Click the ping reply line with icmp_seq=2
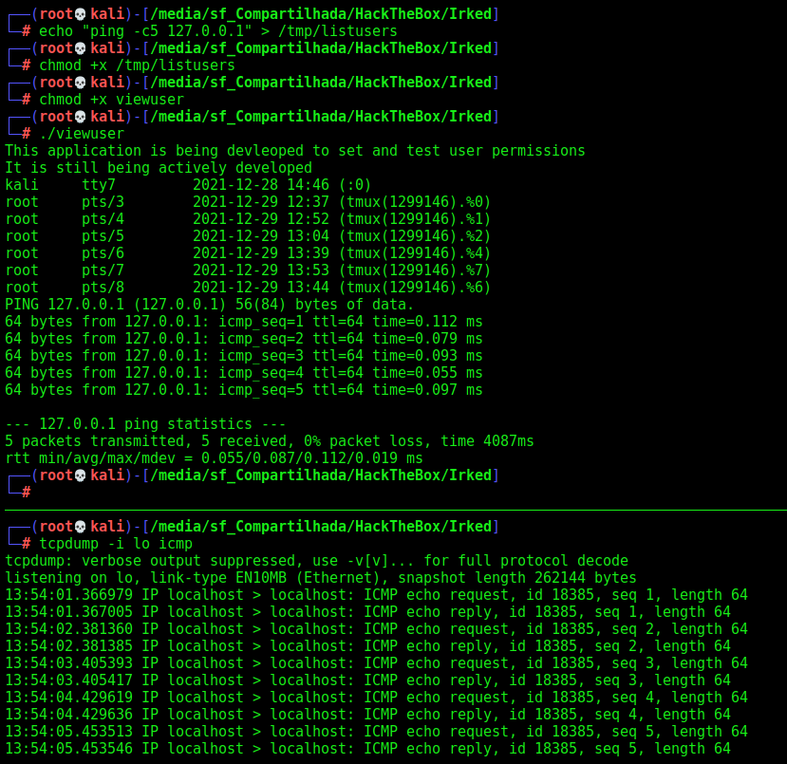The height and width of the screenshot is (764, 787). pyautogui.click(x=243, y=338)
